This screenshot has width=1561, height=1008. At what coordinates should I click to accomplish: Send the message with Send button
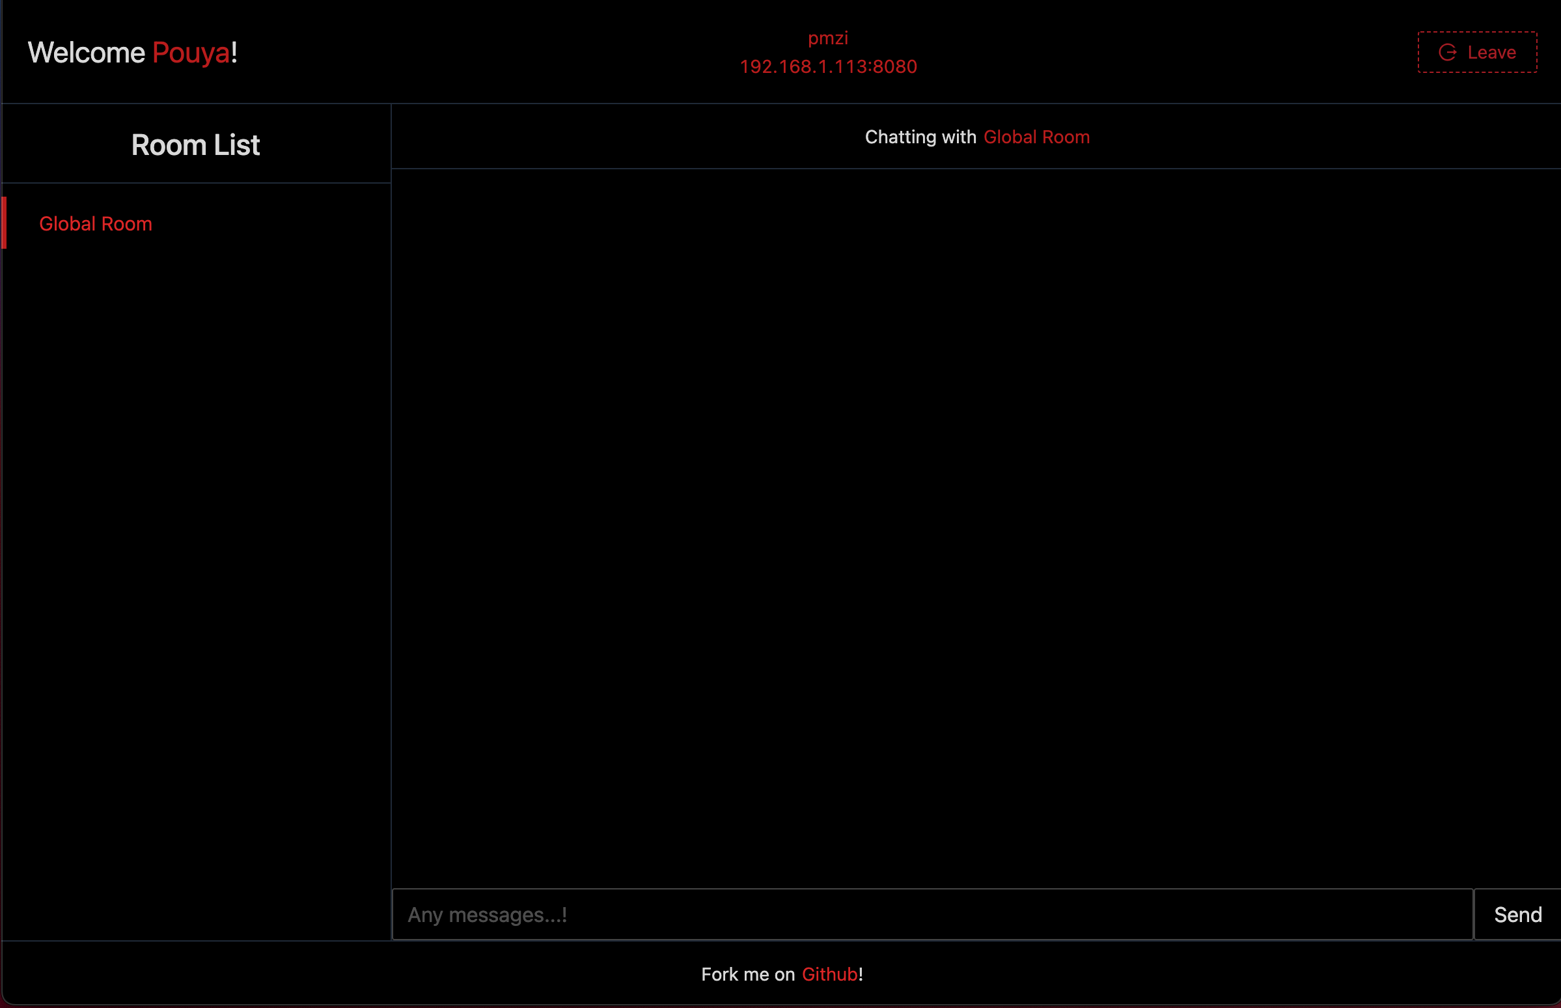click(1517, 914)
